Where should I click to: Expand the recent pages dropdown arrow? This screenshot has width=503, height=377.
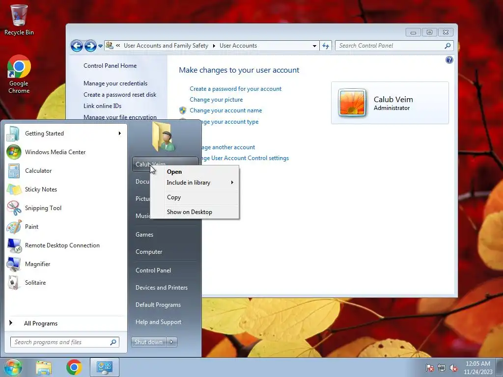pyautogui.click(x=100, y=46)
